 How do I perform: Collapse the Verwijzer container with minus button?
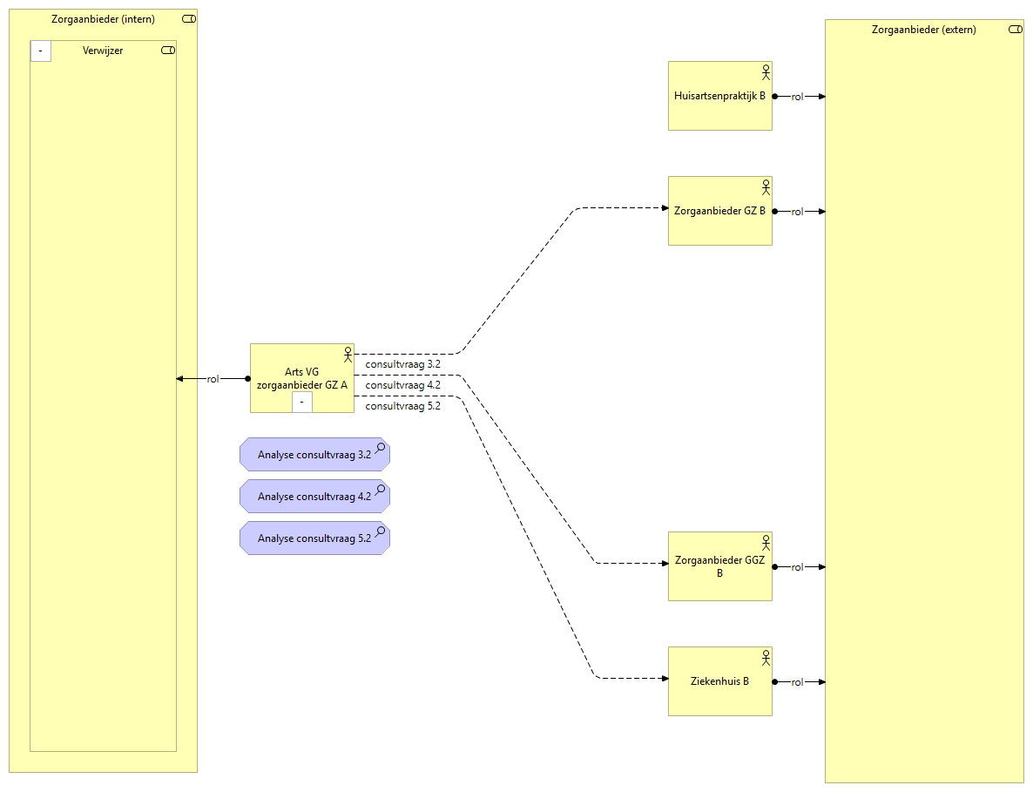tap(41, 51)
